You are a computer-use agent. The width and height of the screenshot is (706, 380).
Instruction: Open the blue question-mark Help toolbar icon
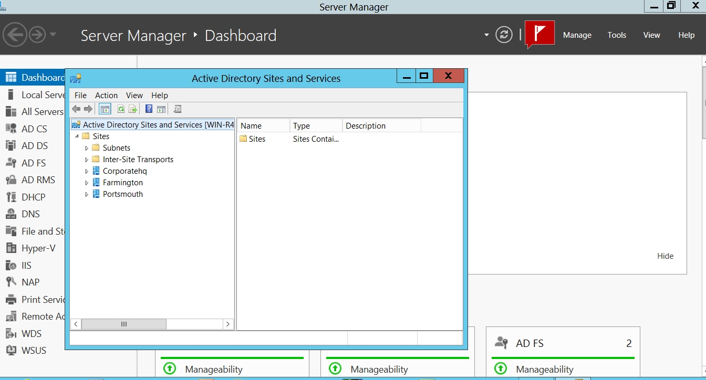pos(149,109)
